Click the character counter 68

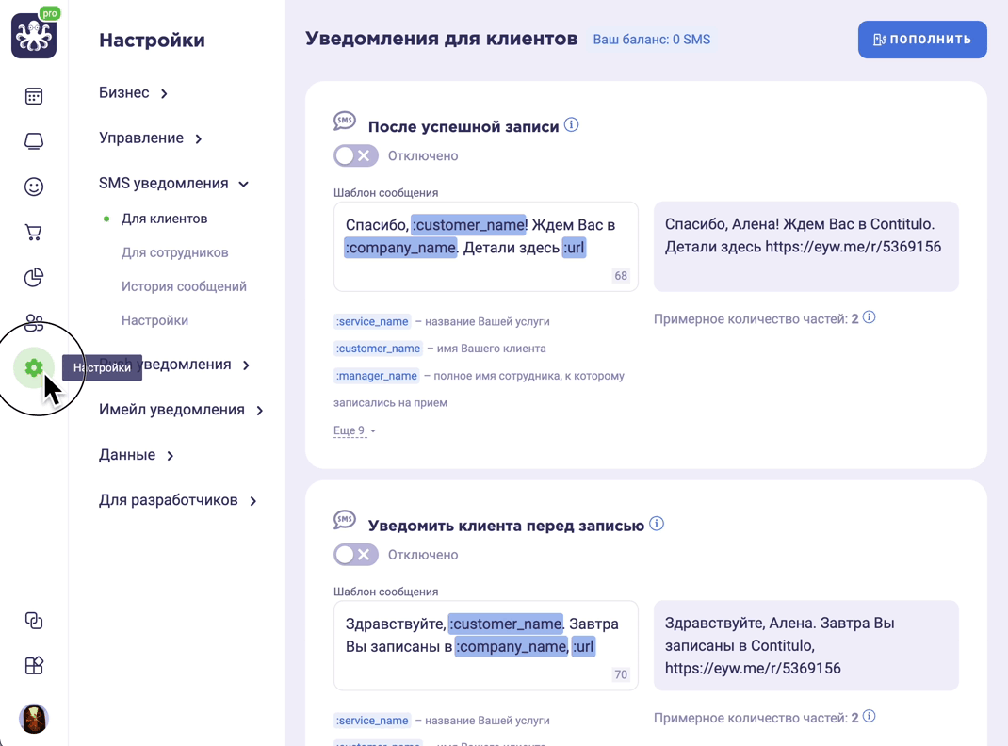(621, 276)
